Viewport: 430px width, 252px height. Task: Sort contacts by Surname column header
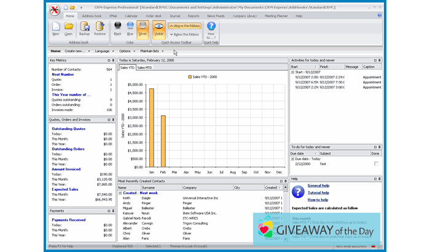click(x=149, y=188)
